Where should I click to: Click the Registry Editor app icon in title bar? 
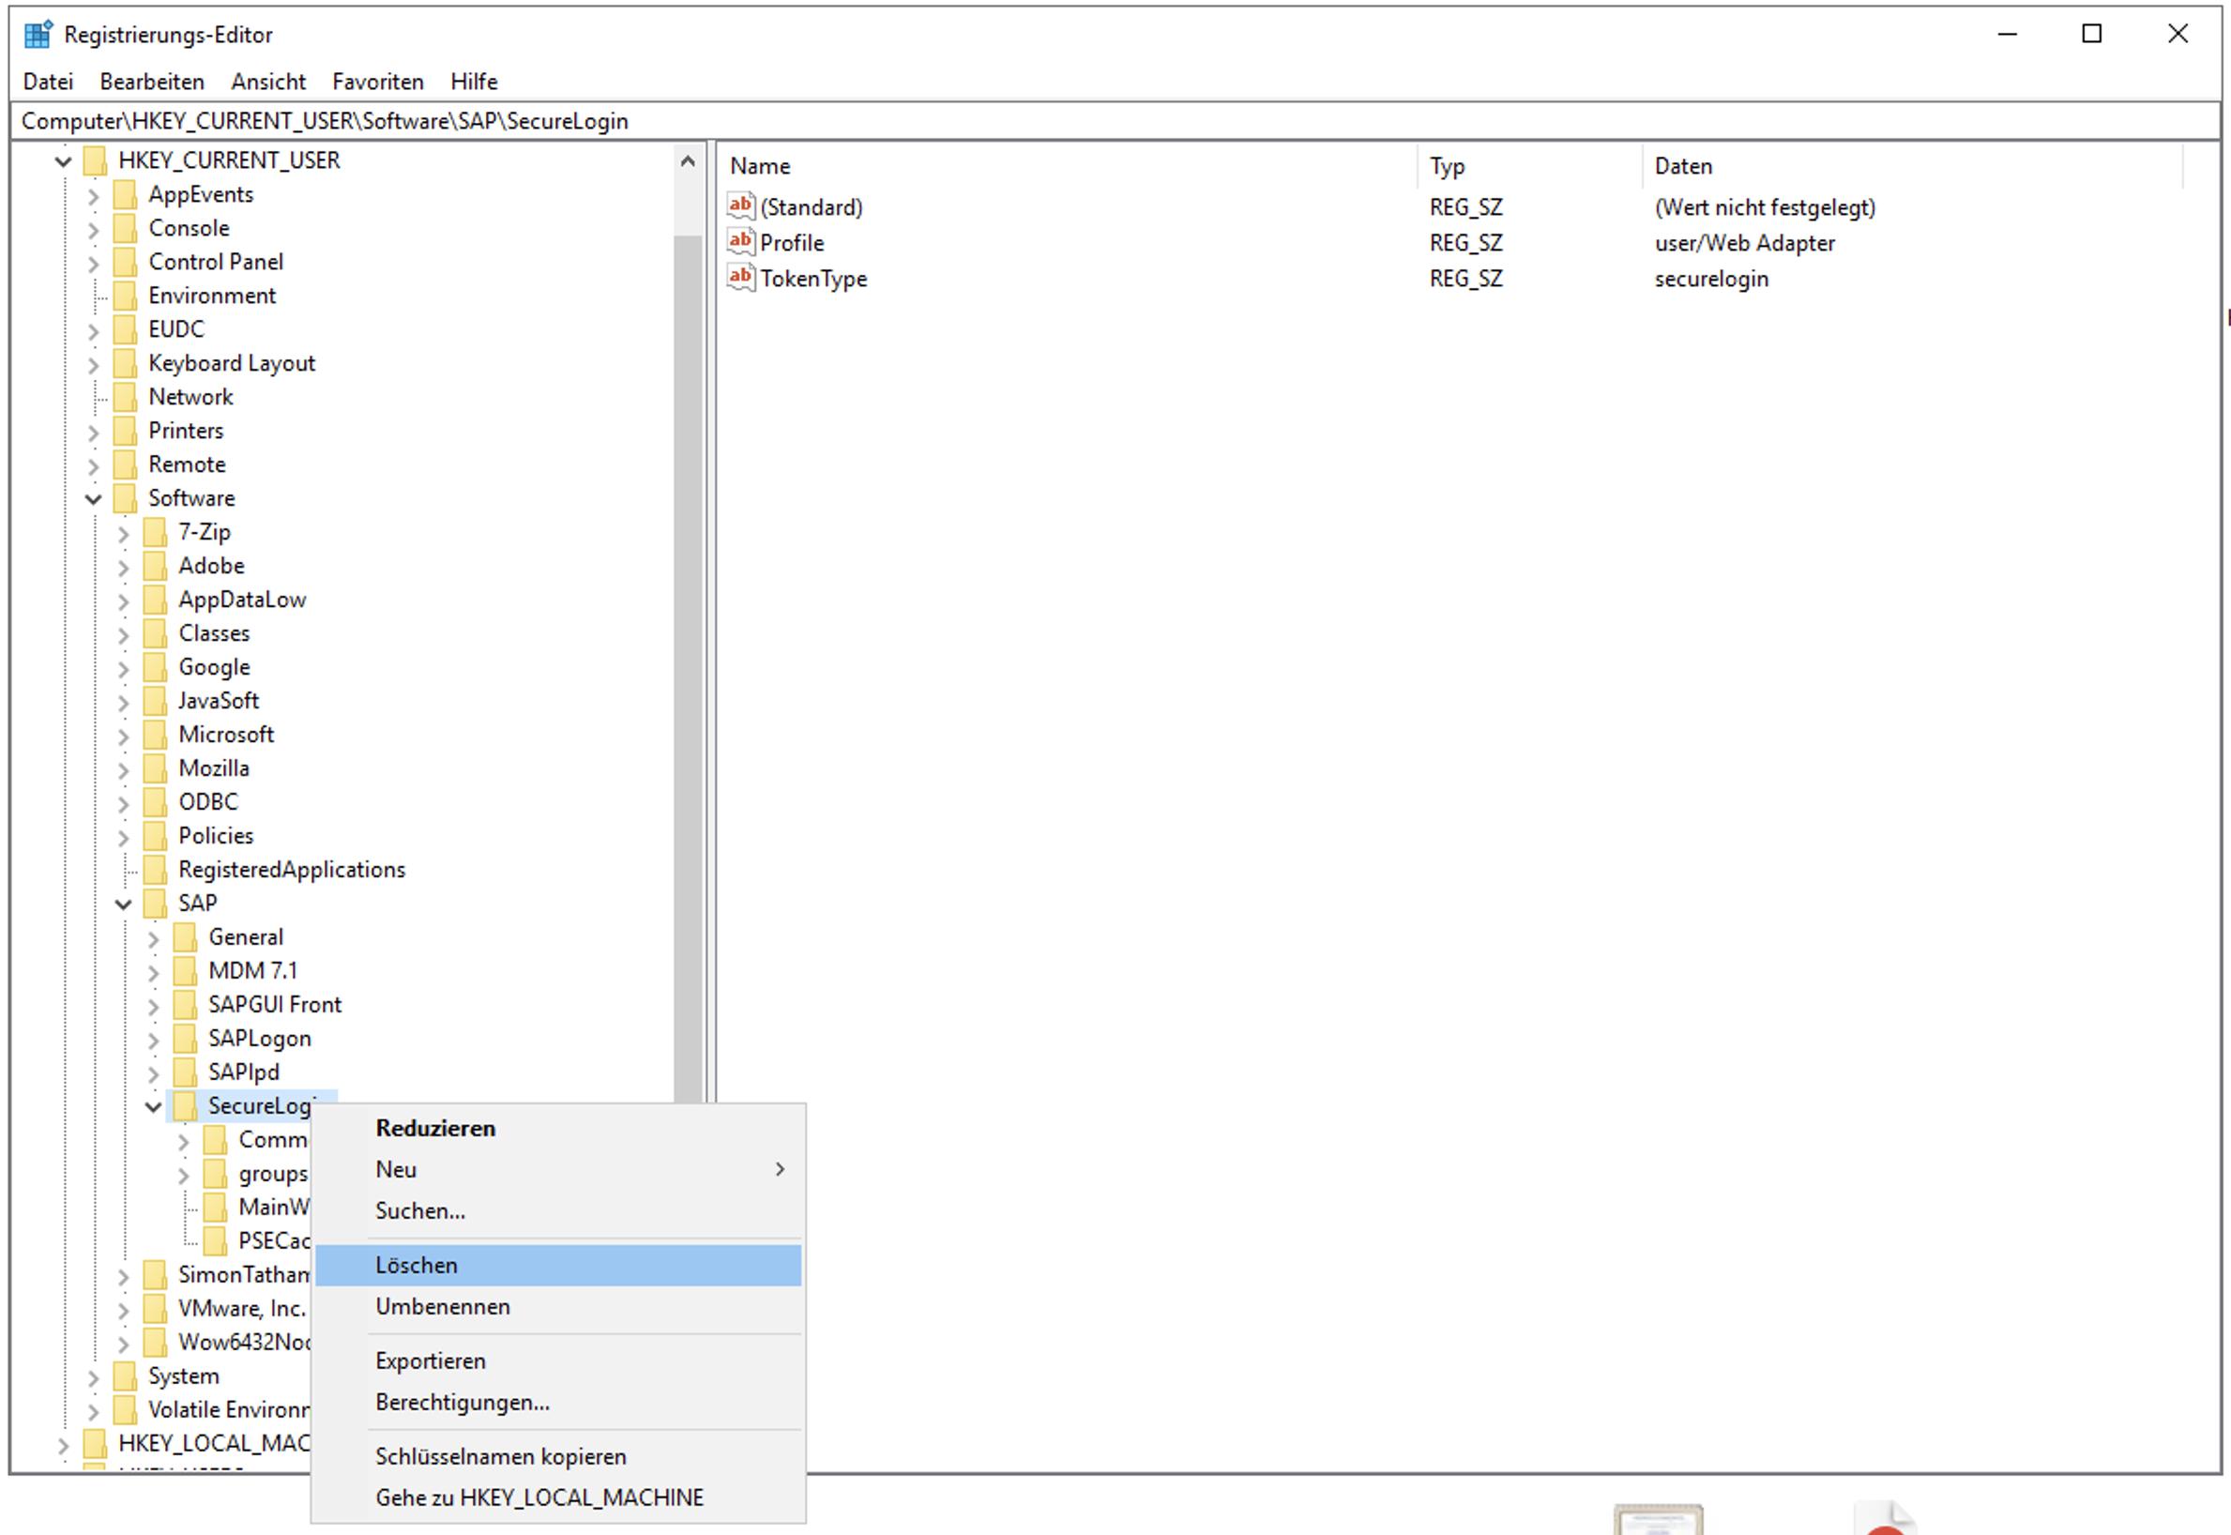click(38, 35)
